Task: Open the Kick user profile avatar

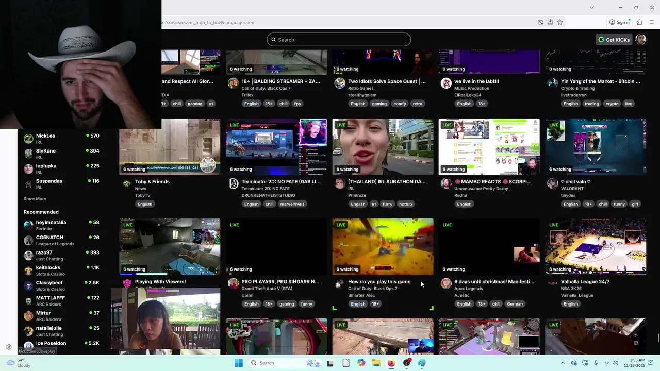Action: click(641, 40)
